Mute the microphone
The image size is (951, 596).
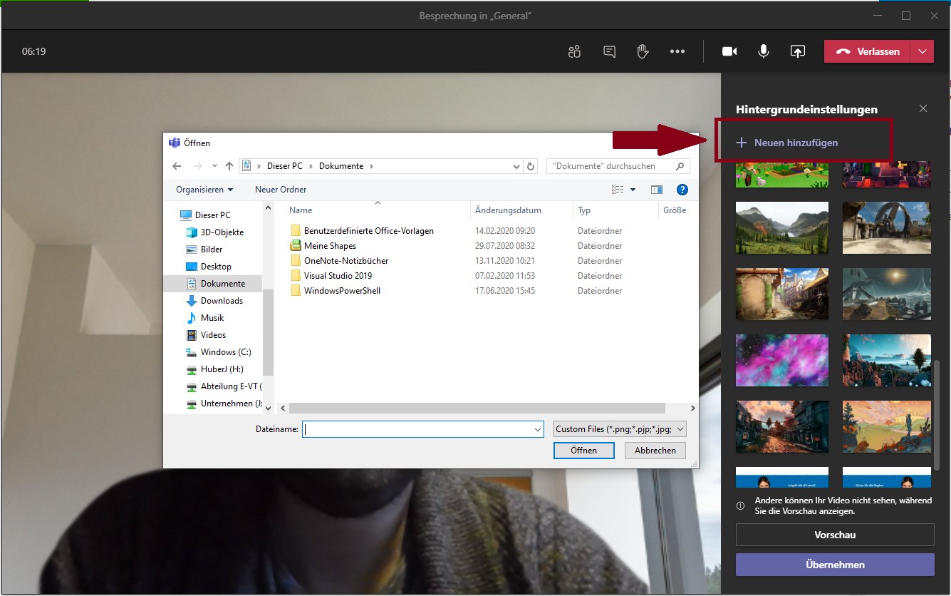click(x=763, y=51)
